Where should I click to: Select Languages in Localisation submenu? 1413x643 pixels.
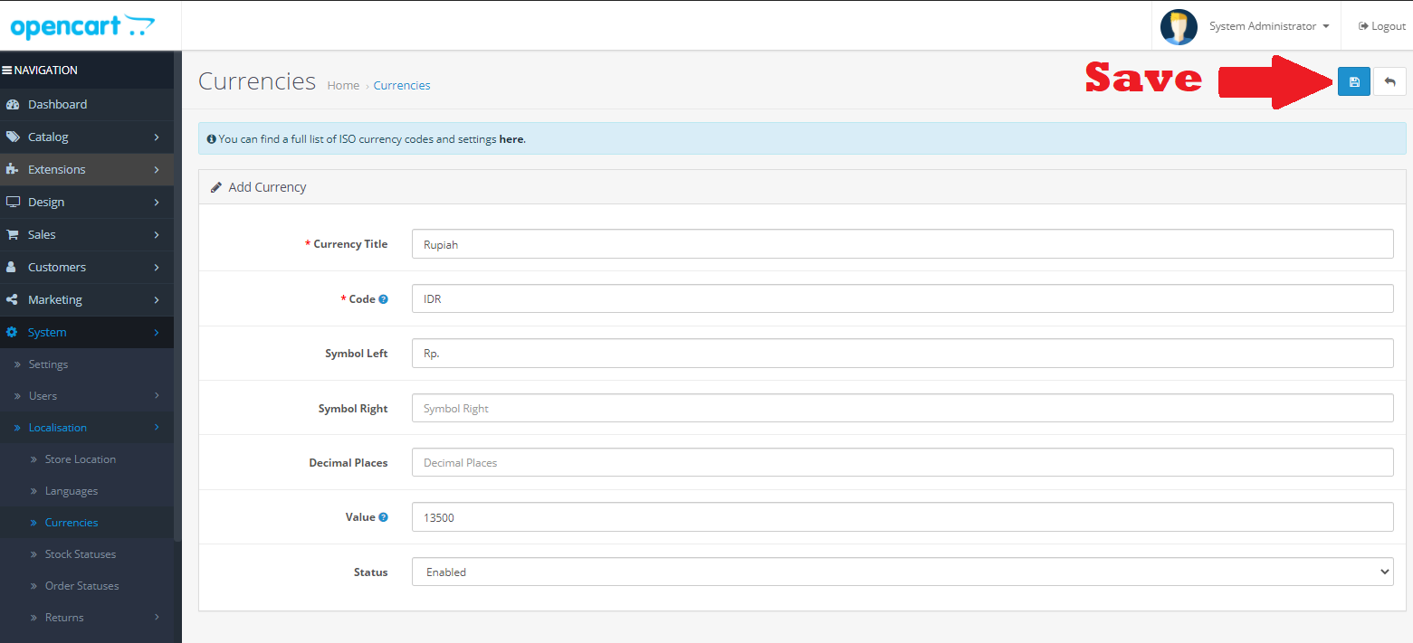coord(71,491)
